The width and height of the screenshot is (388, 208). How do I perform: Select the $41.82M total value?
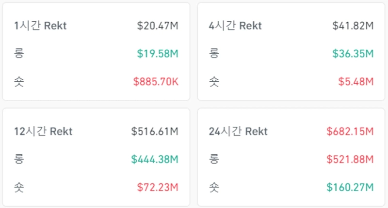coord(353,26)
